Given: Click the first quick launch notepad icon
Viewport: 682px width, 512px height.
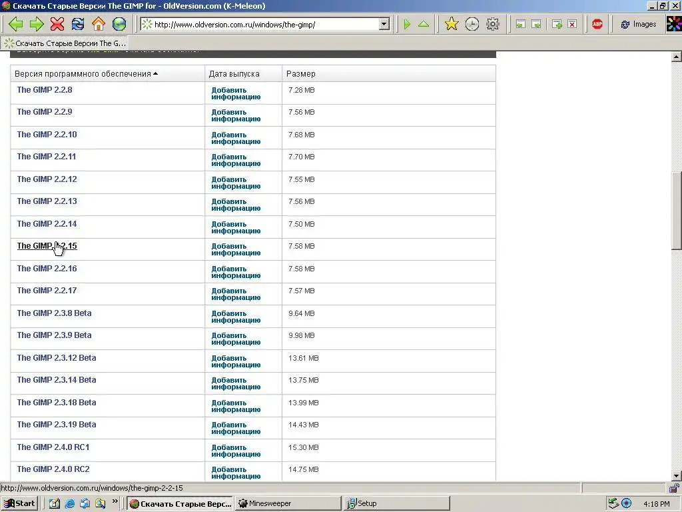Looking at the screenshot, I should (x=55, y=504).
